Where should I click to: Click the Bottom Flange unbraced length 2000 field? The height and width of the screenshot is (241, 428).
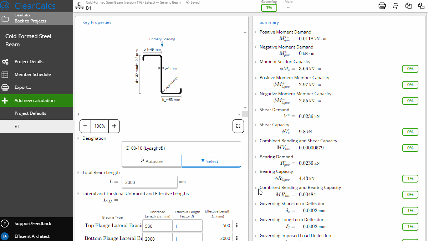pos(157,237)
